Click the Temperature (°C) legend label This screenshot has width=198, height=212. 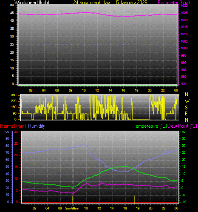150,126
